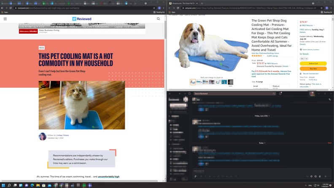This screenshot has height=188, width=334.
Task: Open Details link beside discount by Amazon
Action: pos(285,66)
